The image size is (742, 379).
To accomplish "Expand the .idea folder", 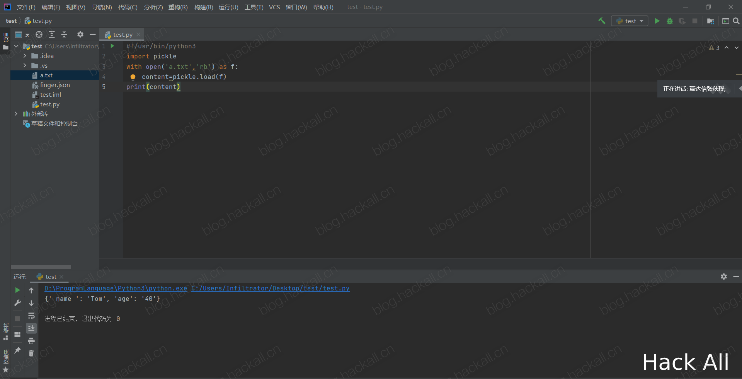I will point(25,56).
